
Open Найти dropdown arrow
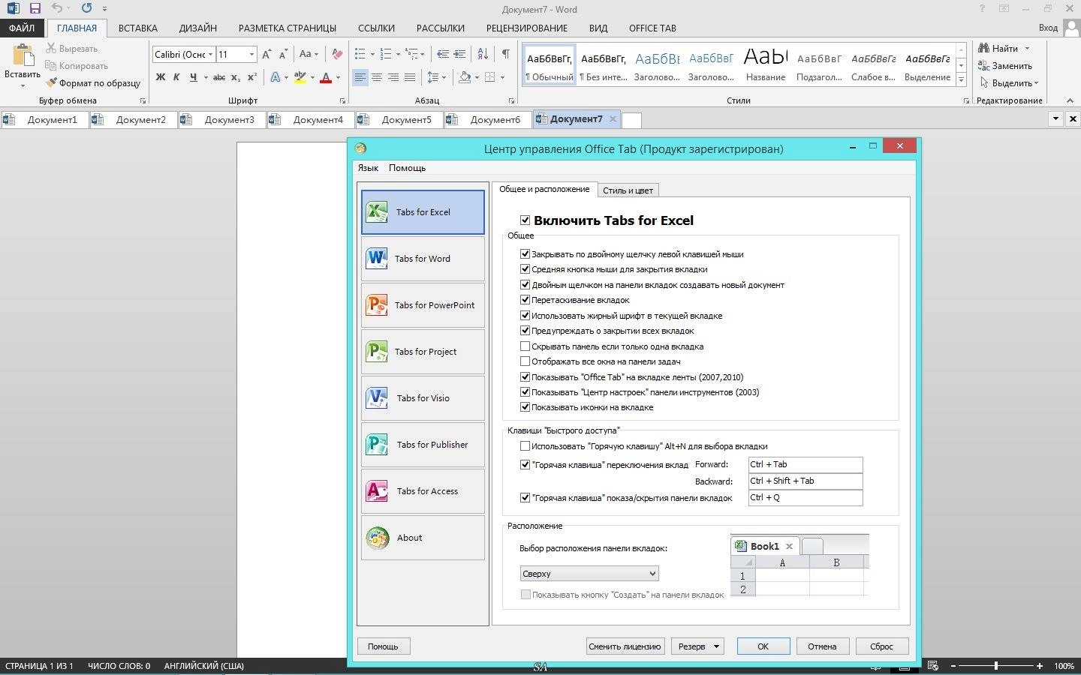pos(1027,49)
